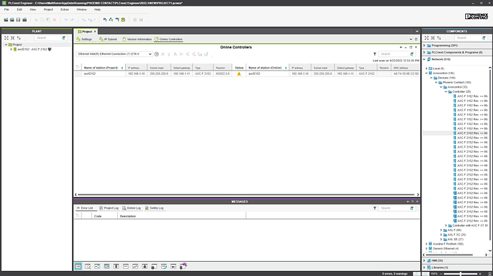Open the Window menu

tap(81, 10)
